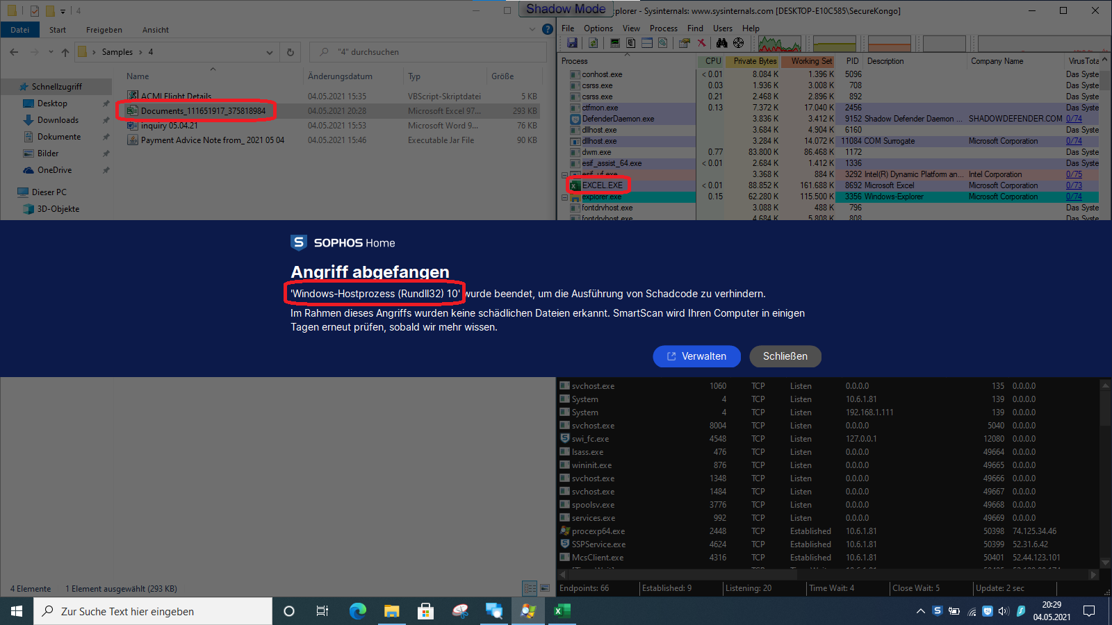Open the Process menu in Process Explorer
1112x625 pixels.
pyautogui.click(x=664, y=28)
